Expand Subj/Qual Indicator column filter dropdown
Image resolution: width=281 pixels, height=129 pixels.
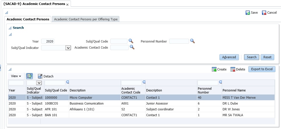tap(39, 83)
